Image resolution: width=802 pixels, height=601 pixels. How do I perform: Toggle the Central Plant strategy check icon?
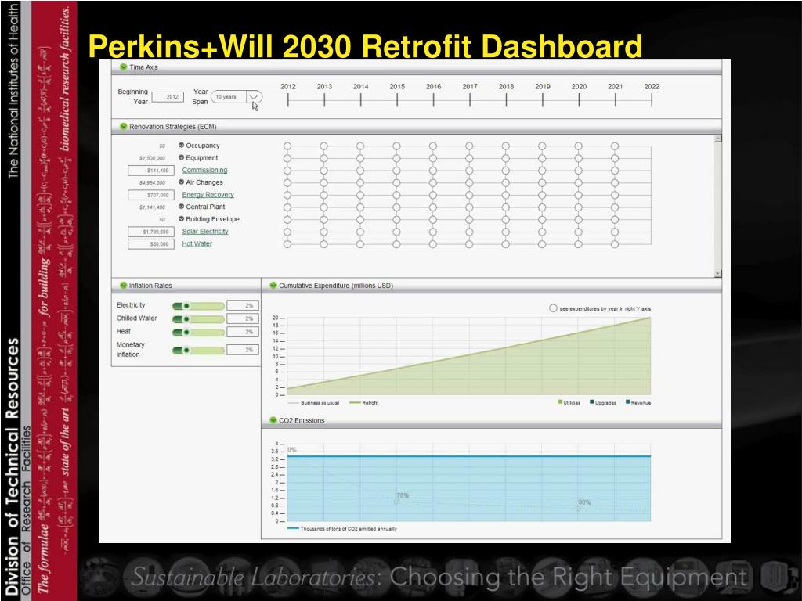181,207
